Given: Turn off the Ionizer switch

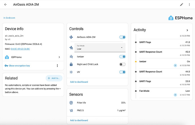Looking at the screenshot, I should click(x=122, y=57).
